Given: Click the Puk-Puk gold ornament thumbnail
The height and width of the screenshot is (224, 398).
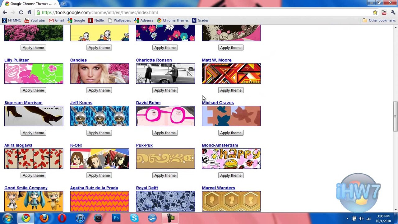Looking at the screenshot, I should pos(165,159).
